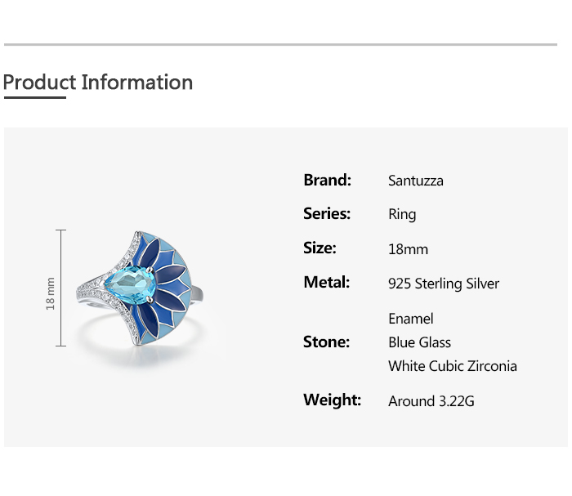The image size is (572, 496).
Task: Click the Ring series value
Action: (x=402, y=215)
